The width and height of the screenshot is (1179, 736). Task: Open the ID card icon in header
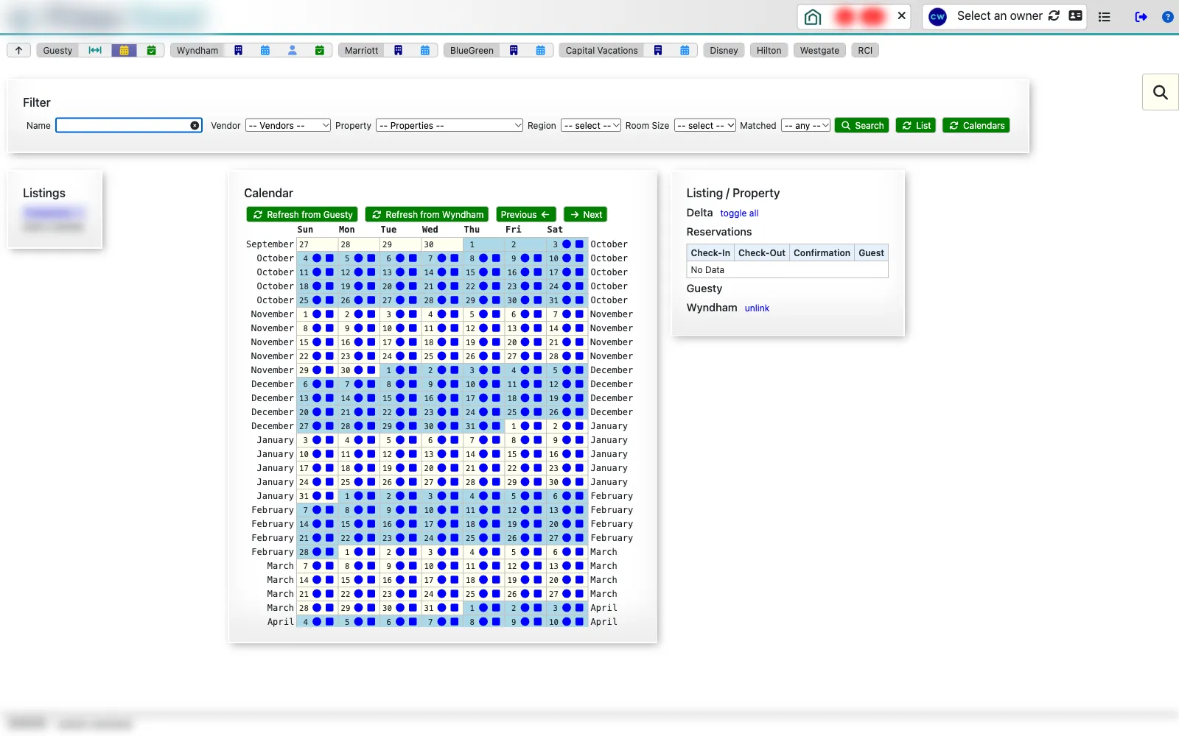click(1076, 15)
